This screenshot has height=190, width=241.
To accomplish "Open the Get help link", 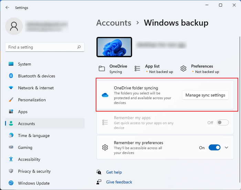I will click(x=114, y=172).
